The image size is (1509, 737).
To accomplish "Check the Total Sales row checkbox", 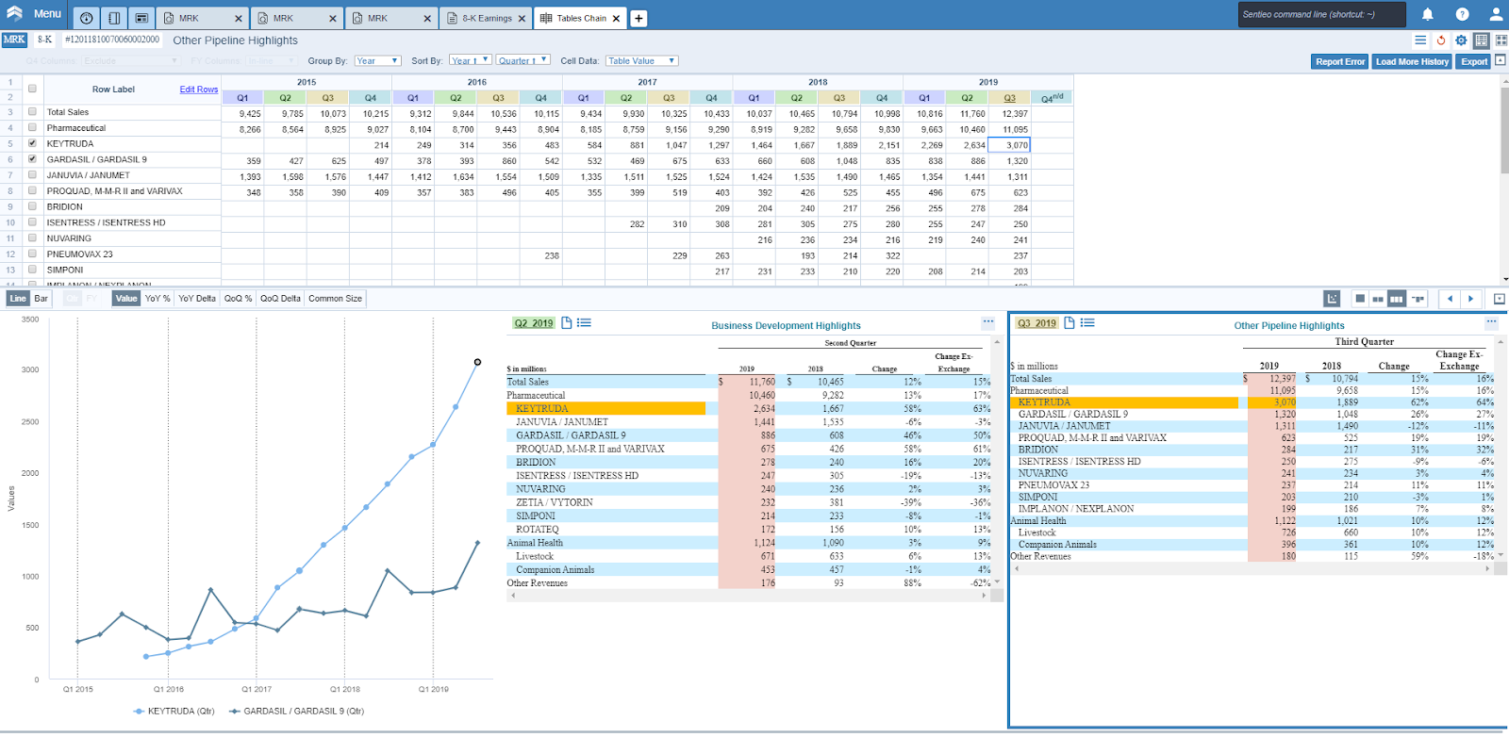I will (32, 111).
